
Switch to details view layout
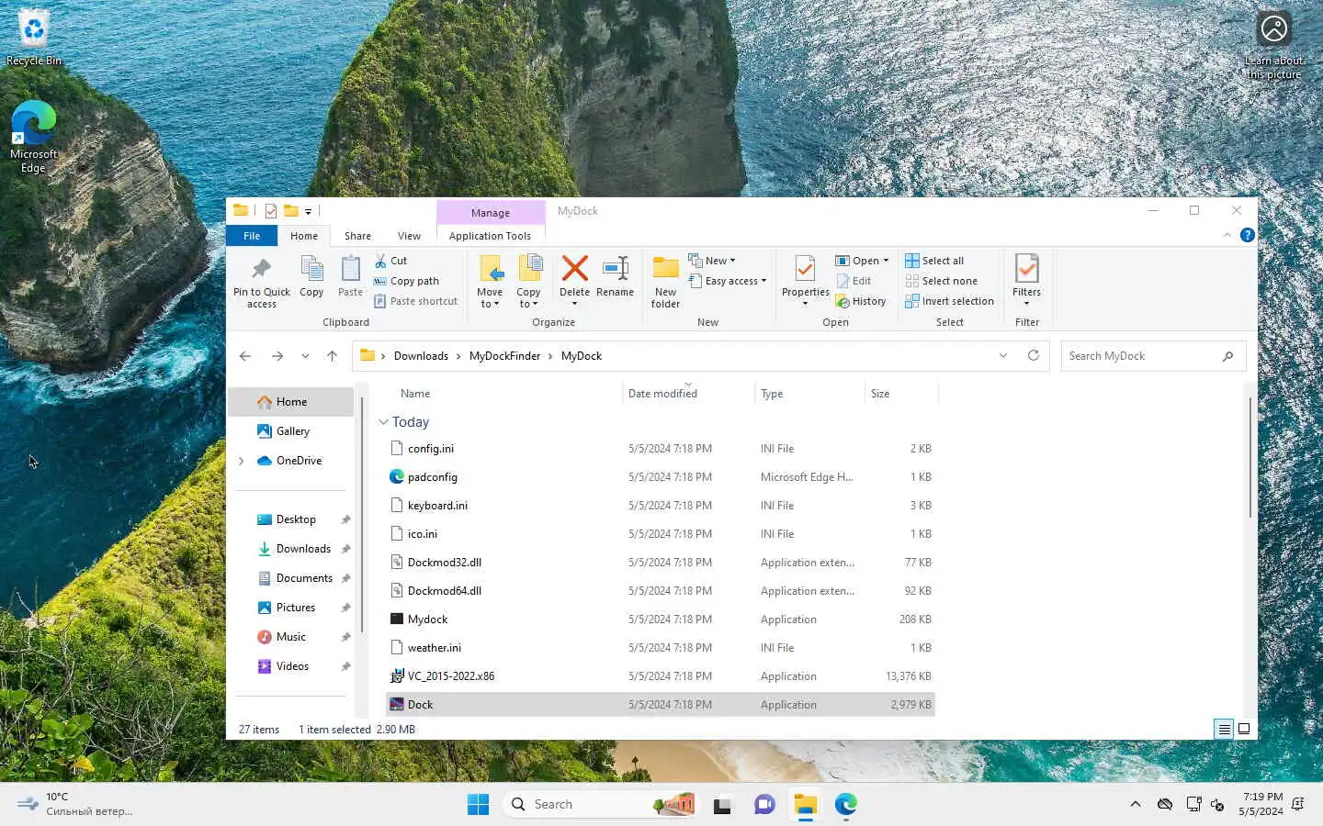[x=1224, y=729]
